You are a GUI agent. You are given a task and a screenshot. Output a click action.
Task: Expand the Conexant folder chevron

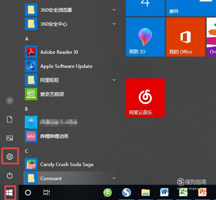tap(114, 178)
